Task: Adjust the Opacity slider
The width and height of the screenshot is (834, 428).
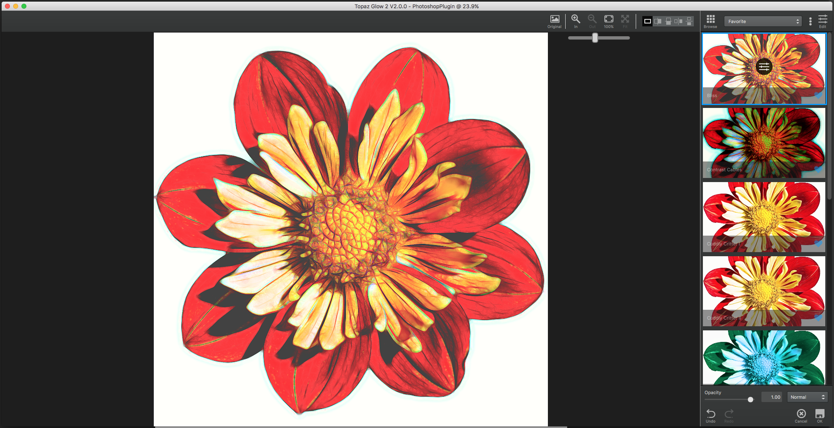Action: point(750,399)
